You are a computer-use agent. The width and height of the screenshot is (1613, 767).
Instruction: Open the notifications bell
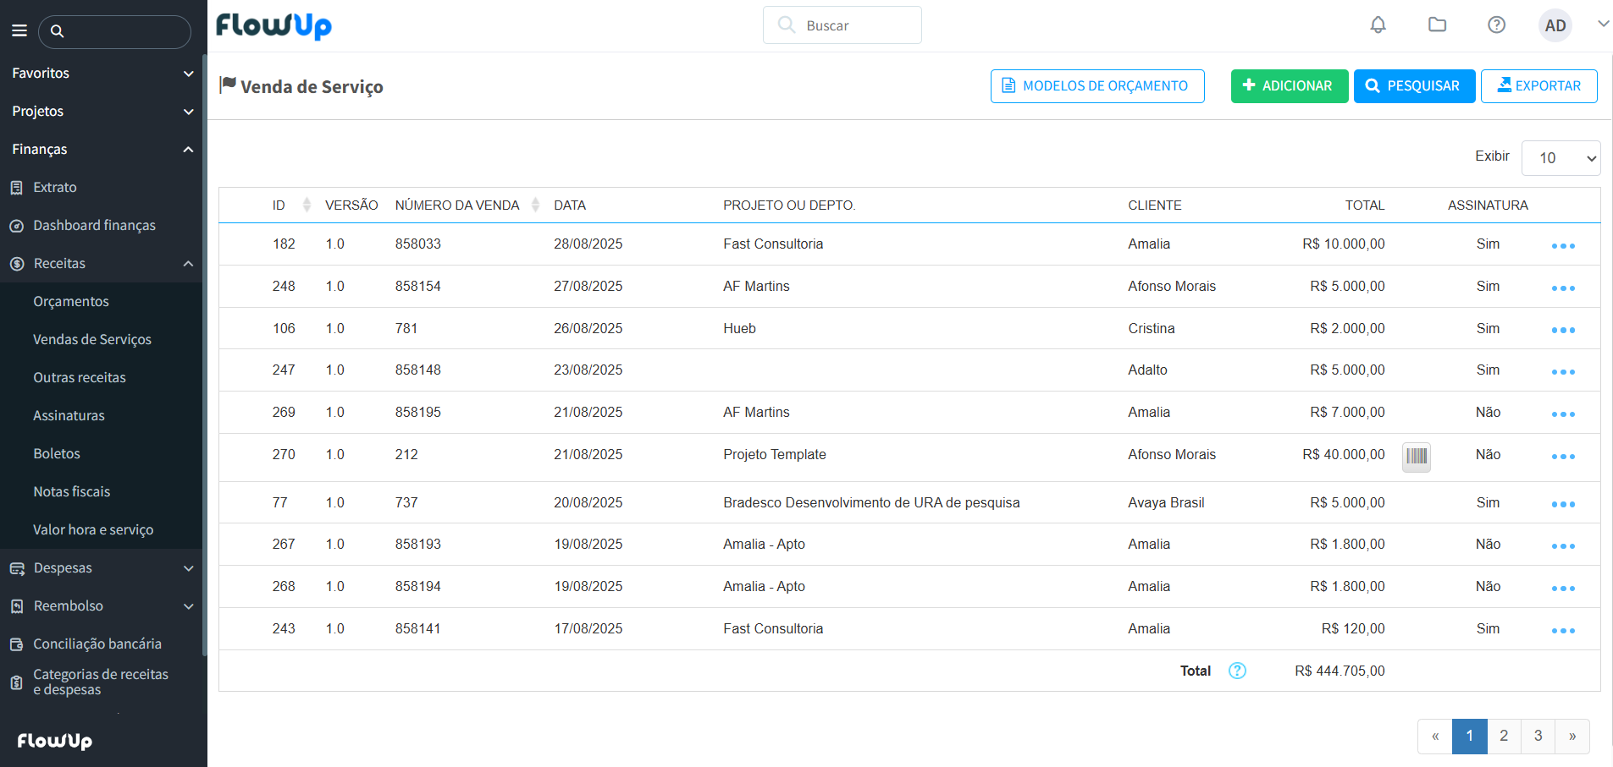click(1378, 25)
